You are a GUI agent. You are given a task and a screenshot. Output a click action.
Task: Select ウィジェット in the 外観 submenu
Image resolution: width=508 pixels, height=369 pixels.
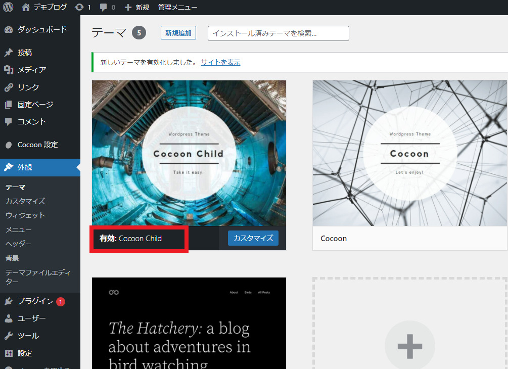point(25,215)
